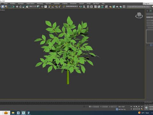Click the Align tool
Image resolution: width=153 pixels, height=115 pixels.
pos(84,7)
